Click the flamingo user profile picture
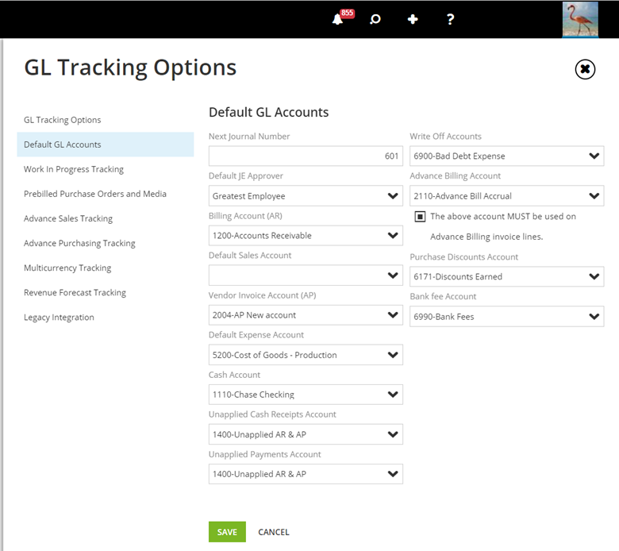 point(579,19)
